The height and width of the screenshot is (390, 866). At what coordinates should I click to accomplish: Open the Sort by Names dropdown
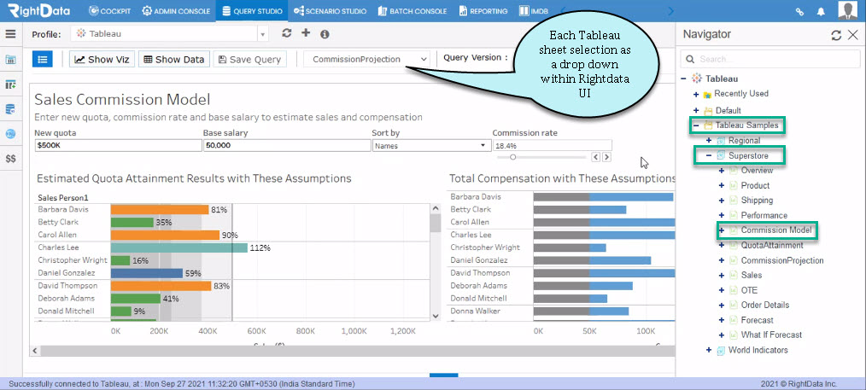pos(431,146)
